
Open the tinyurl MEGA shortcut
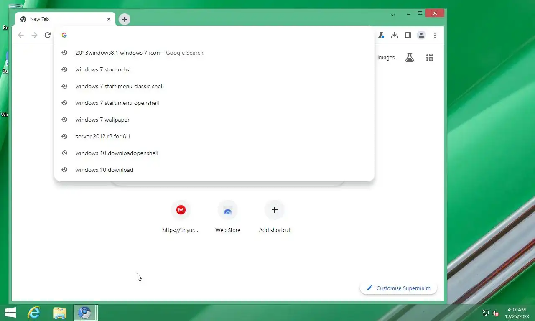click(181, 217)
